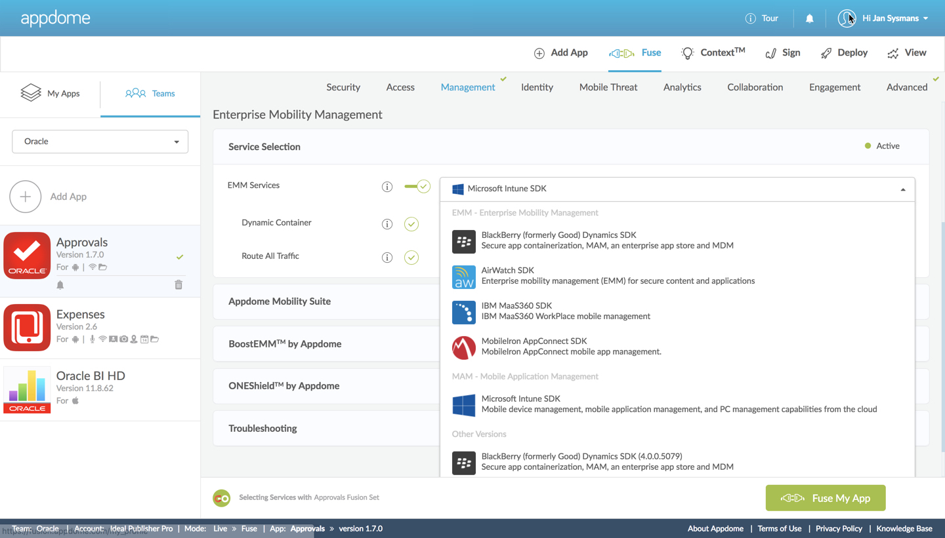Click MobileIron AppConnect SDK icon

pos(464,347)
